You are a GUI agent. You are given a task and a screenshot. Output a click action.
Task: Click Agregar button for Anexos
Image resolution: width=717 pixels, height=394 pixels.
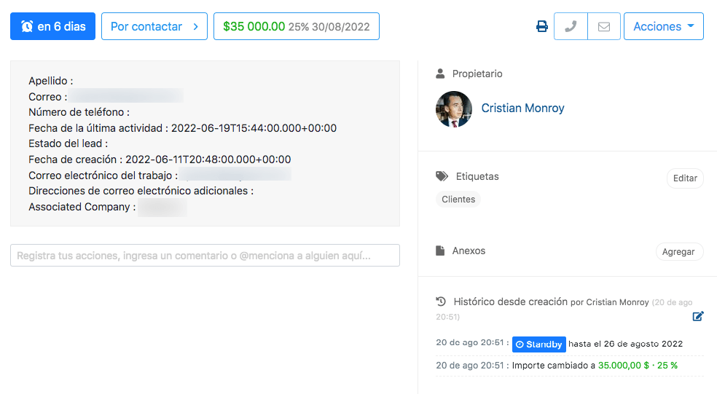(x=678, y=252)
